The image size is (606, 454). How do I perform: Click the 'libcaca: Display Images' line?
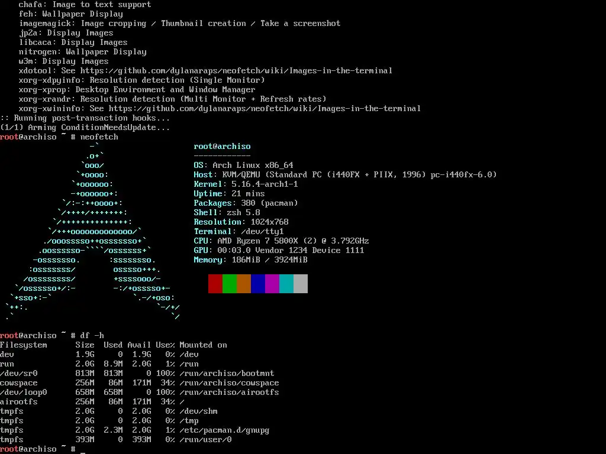pos(73,43)
